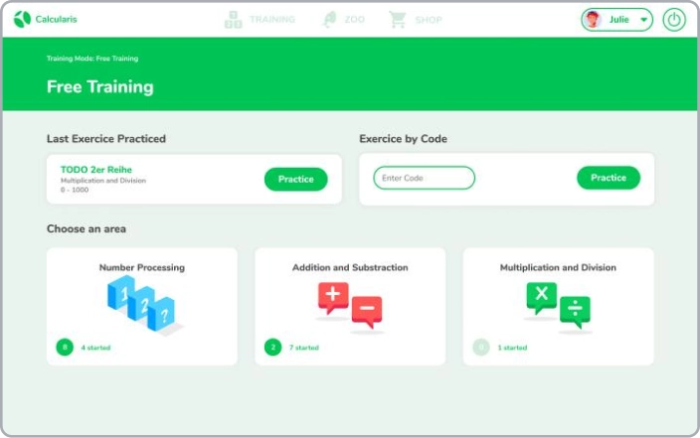Open the TODO 2er Reihe link
This screenshot has width=700, height=438.
(x=95, y=170)
